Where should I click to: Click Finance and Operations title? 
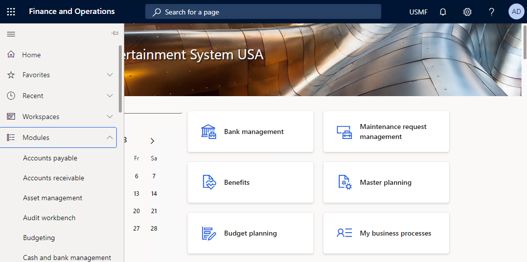tap(72, 11)
